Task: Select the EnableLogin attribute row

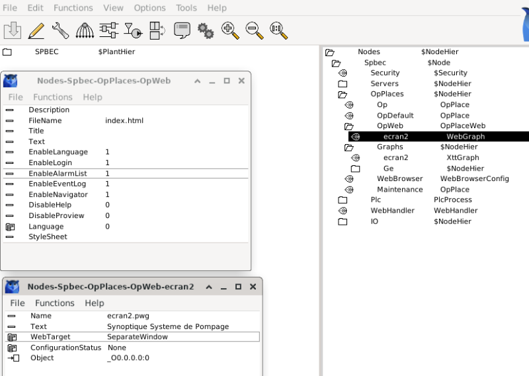Action: pos(50,163)
